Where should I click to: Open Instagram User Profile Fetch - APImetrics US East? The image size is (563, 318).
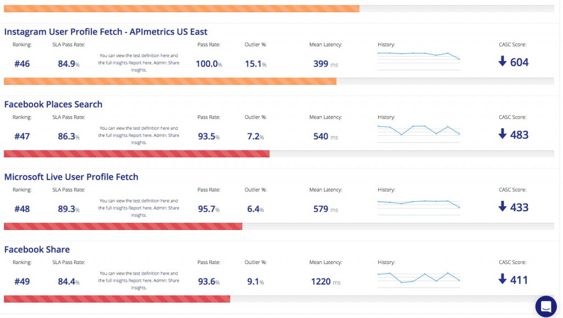[x=106, y=31]
